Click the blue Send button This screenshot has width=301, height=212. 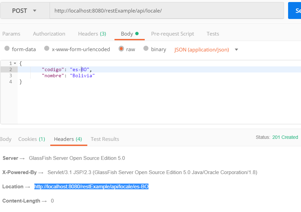coord(295,11)
